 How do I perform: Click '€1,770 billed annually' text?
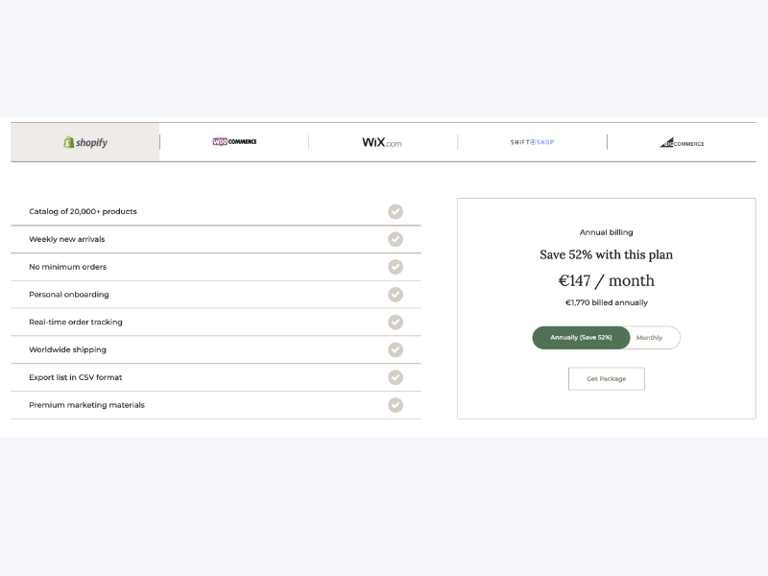(607, 302)
